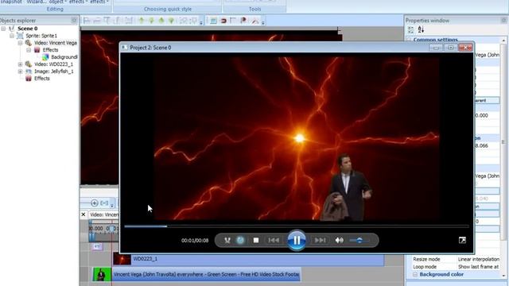Viewport: 509px width, 286px height.
Task: Click the Sprite1 sprite icon
Action: tap(20, 36)
